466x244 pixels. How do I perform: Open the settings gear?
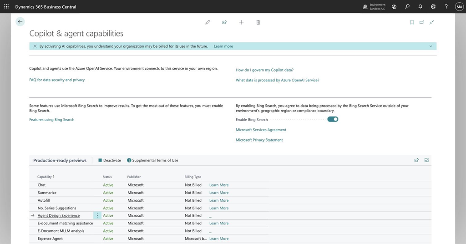(x=433, y=6)
